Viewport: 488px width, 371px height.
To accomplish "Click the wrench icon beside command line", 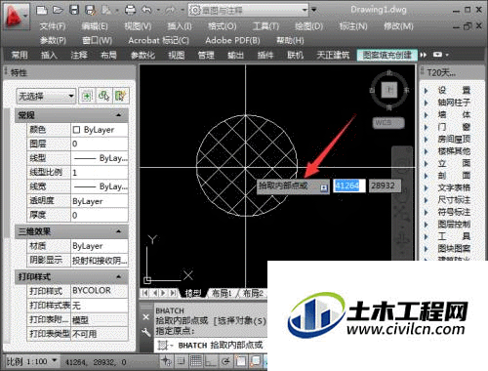I will pyautogui.click(x=146, y=332).
